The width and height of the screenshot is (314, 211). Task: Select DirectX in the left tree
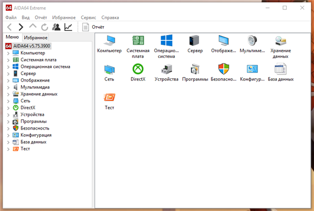click(28, 108)
